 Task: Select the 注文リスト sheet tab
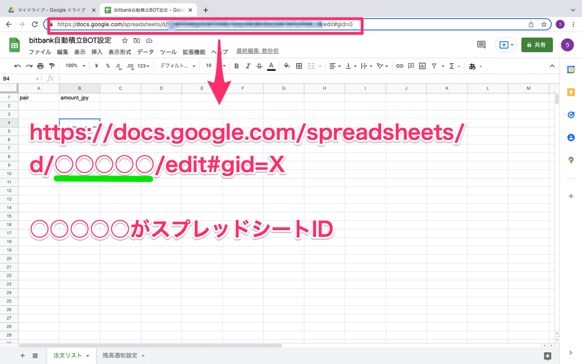point(71,356)
